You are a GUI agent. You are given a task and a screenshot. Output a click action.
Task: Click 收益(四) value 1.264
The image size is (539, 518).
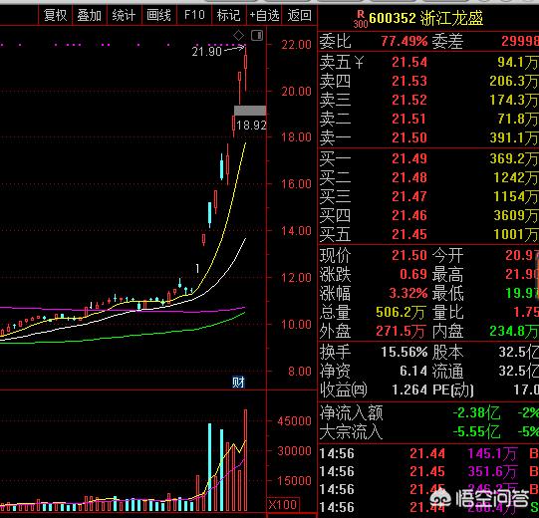pos(409,389)
